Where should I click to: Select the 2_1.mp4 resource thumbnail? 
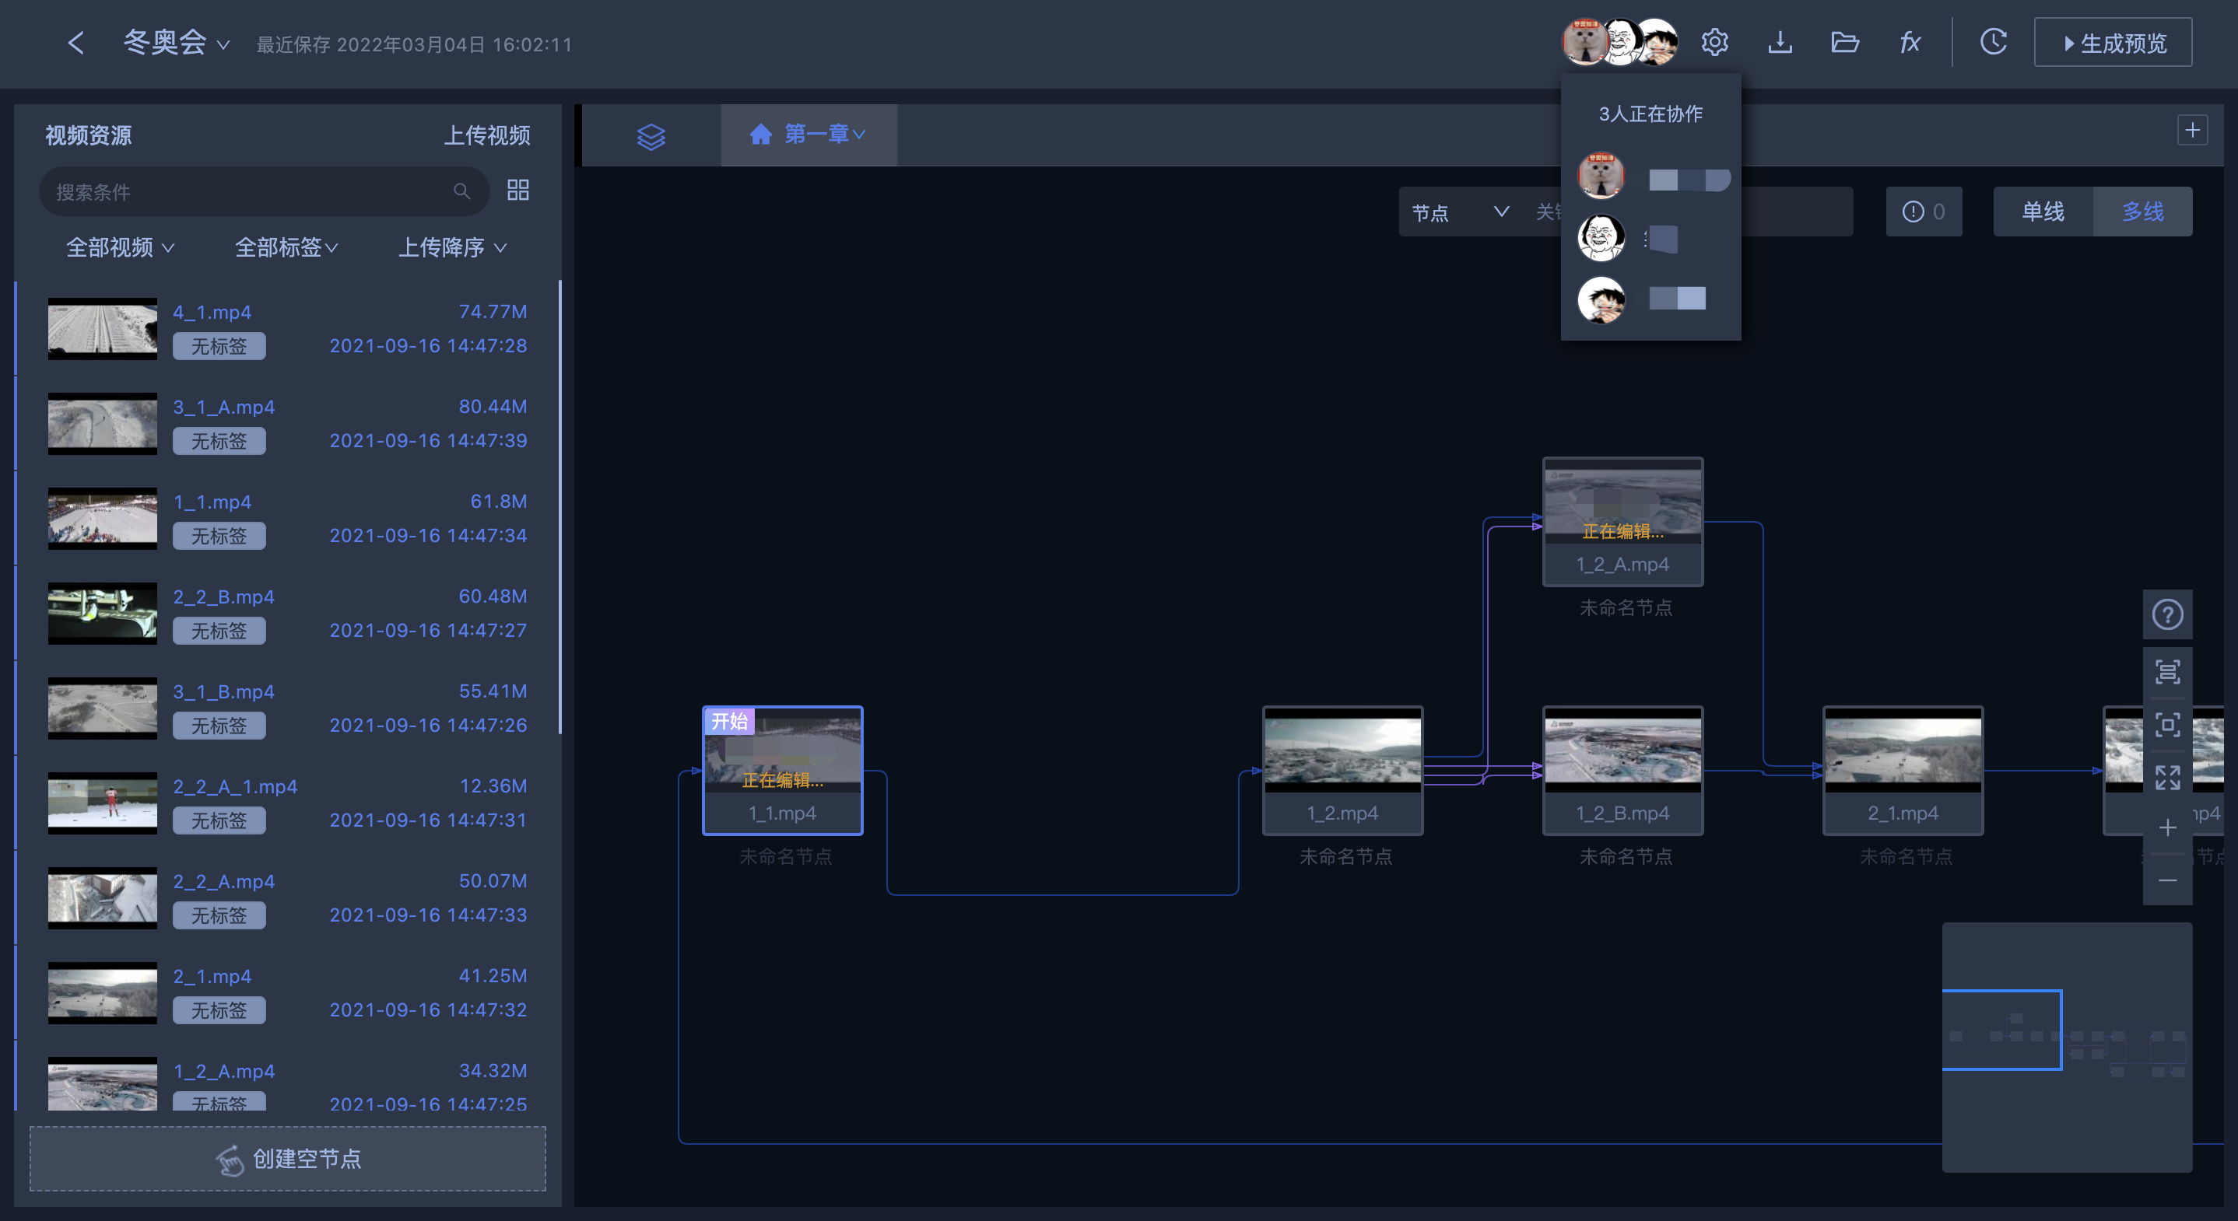click(103, 992)
